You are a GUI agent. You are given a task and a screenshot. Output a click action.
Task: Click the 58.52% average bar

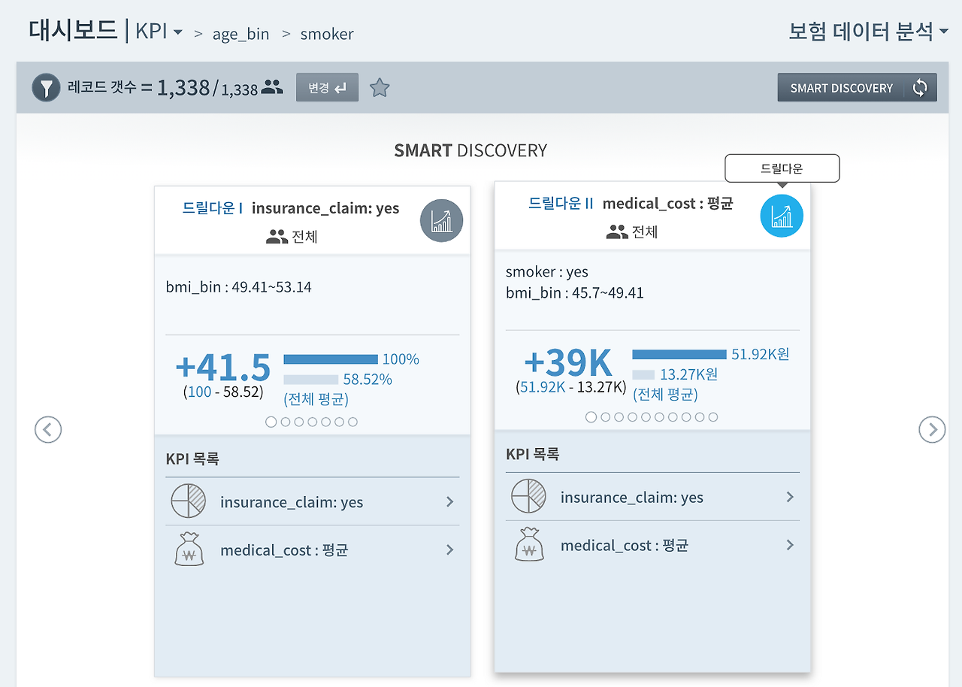(x=310, y=380)
